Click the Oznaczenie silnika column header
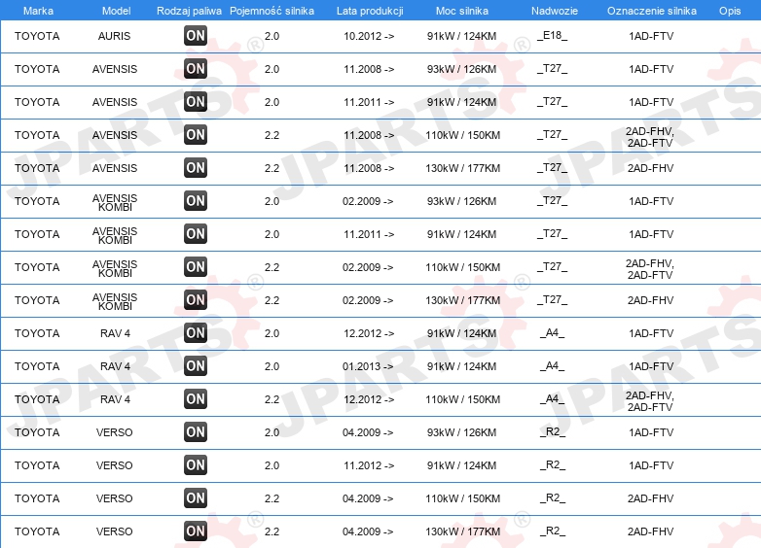The height and width of the screenshot is (548, 761). pos(652,11)
